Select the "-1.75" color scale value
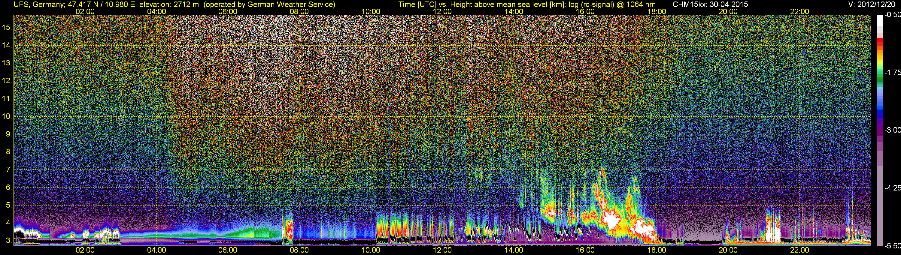 (x=893, y=72)
